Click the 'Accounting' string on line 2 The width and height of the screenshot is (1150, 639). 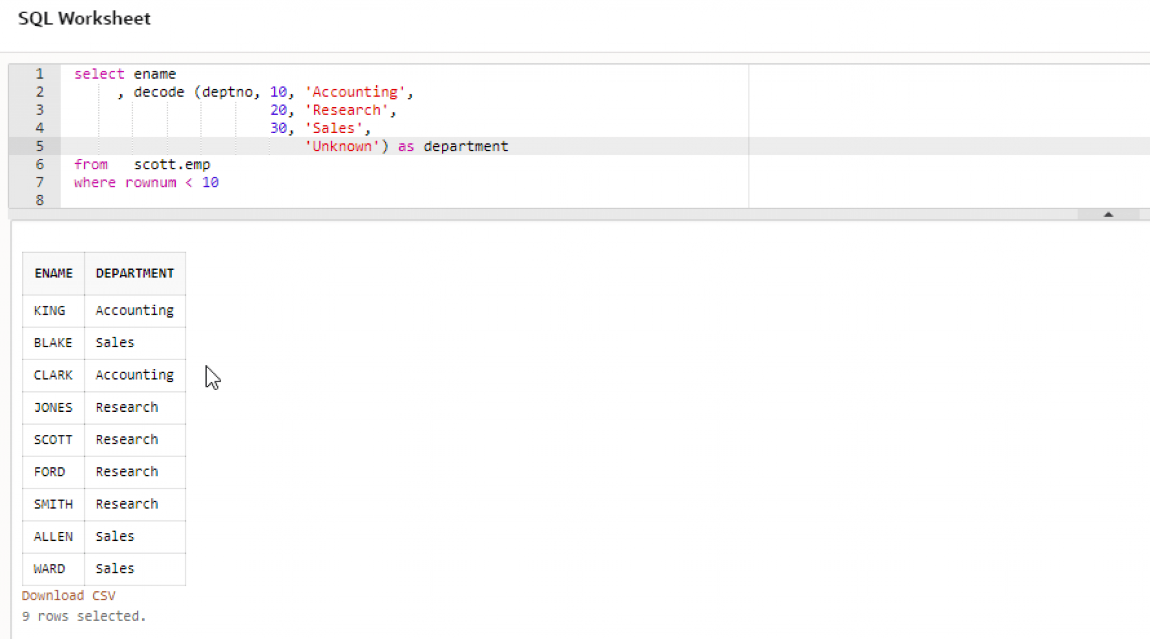355,92
